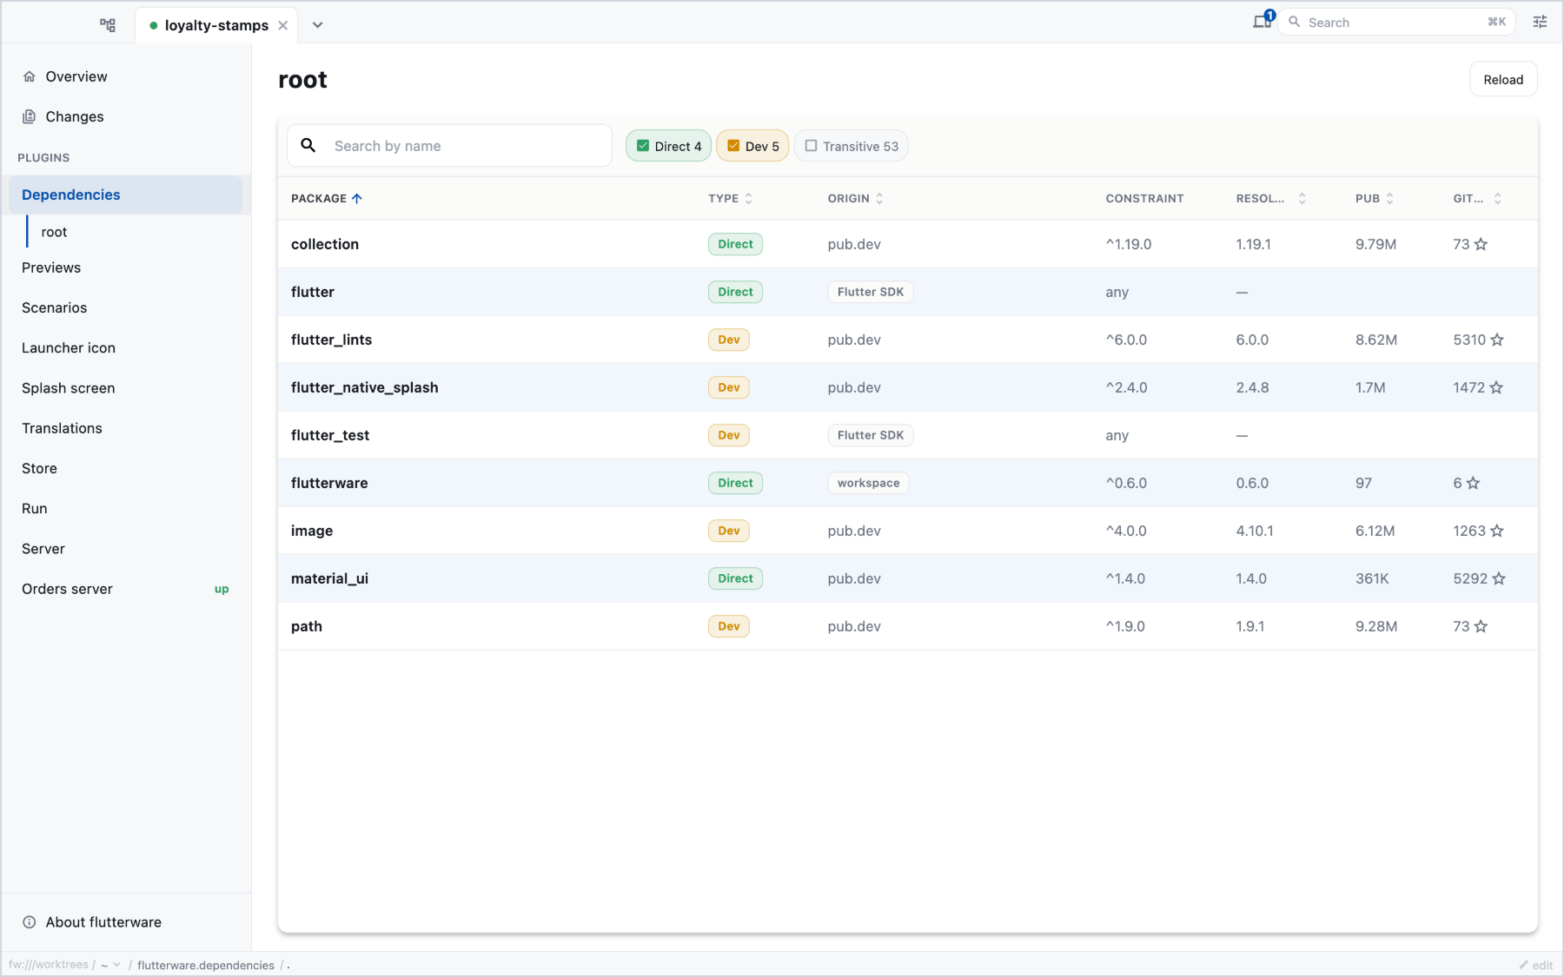Click the flutterware.dependencies breadcrumb link
The width and height of the screenshot is (1564, 977).
point(206,965)
